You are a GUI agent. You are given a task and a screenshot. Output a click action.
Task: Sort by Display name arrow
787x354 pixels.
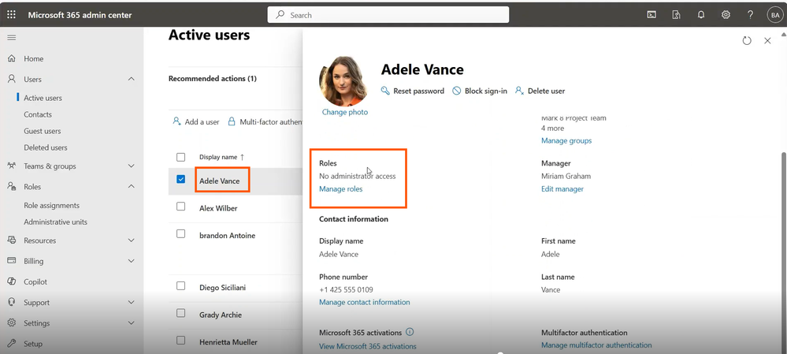(243, 157)
